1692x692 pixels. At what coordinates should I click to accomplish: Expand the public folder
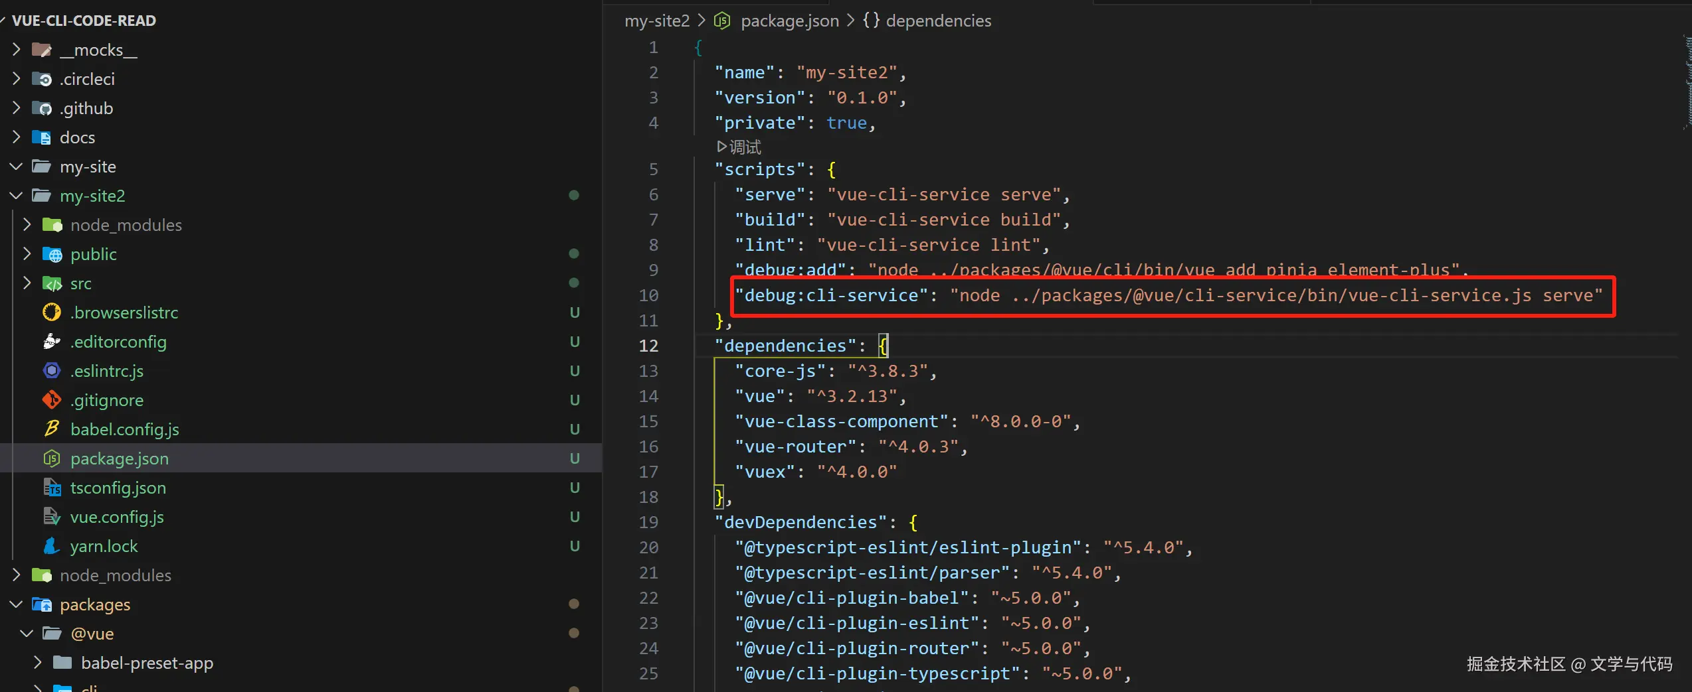pyautogui.click(x=27, y=254)
